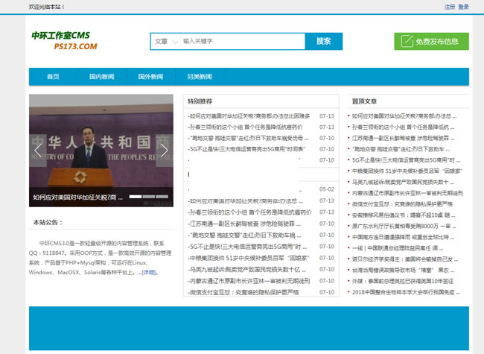Open the 首页 navigation tab
The width and height of the screenshot is (484, 354).
[53, 77]
